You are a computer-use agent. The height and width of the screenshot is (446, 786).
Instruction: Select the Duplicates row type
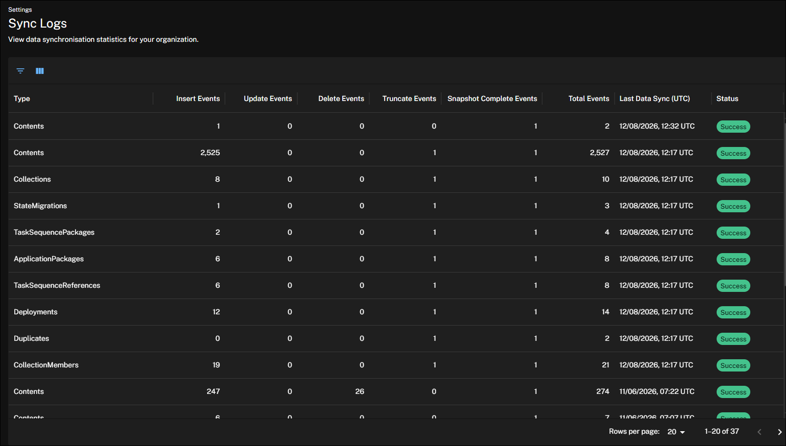[32, 338]
